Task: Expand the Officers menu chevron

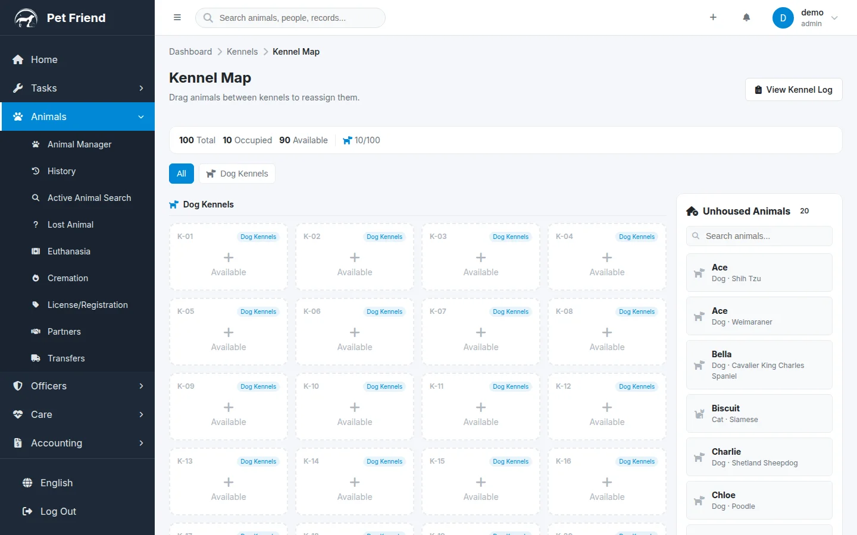Action: [x=141, y=386]
